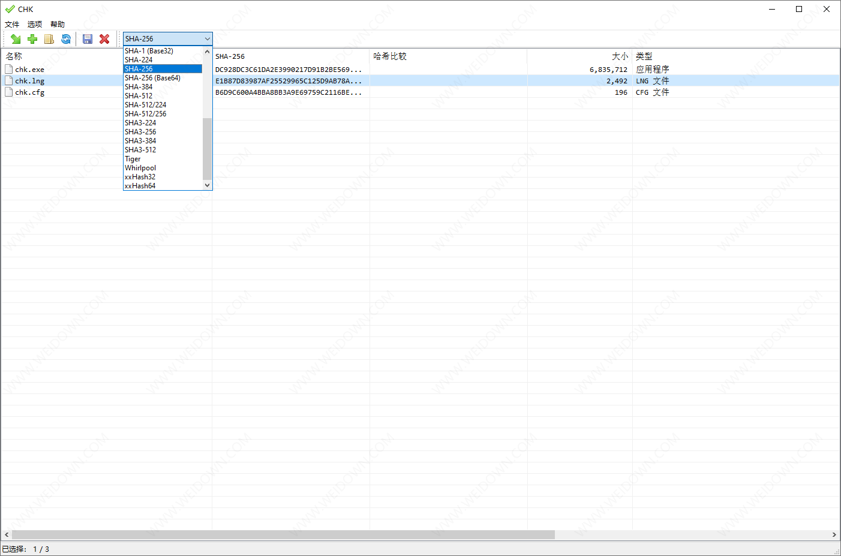This screenshot has width=841, height=556.
Task: Click hash value E1B87D83987AF25529965C125D9AB78A...
Action: 289,81
